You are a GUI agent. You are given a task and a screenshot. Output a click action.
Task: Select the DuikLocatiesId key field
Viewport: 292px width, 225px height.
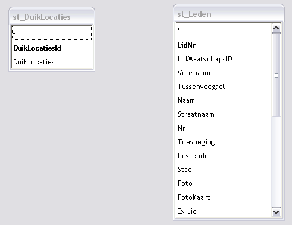point(52,48)
